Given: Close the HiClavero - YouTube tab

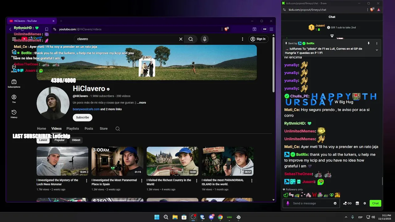Looking at the screenshot, I should click(x=53, y=21).
